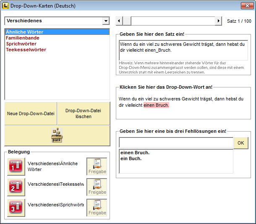The image size is (256, 224).
Task: Click the red slot 1 assignment icon
Action: 16,166
